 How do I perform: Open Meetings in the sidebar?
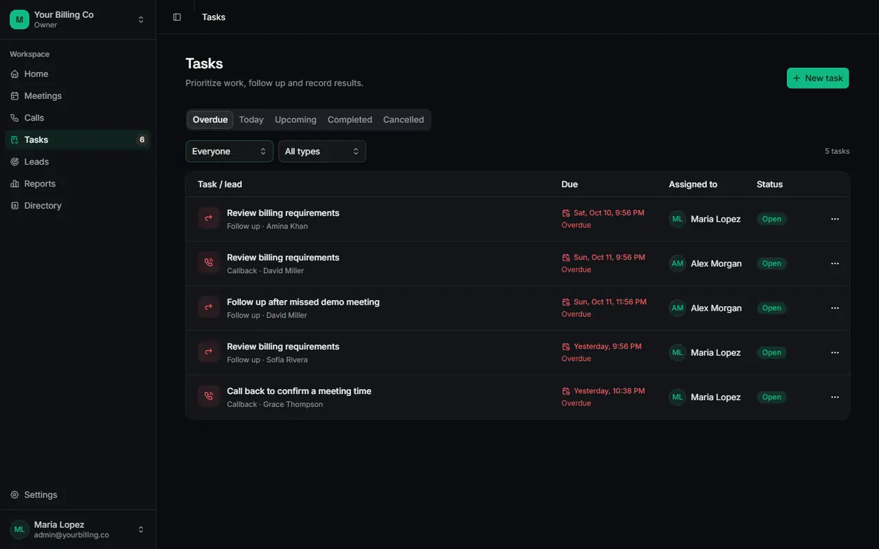(x=78, y=96)
